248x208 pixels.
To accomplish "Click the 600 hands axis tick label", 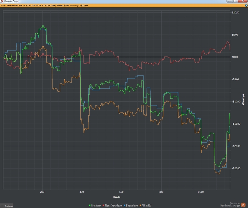I will tap(121, 192).
